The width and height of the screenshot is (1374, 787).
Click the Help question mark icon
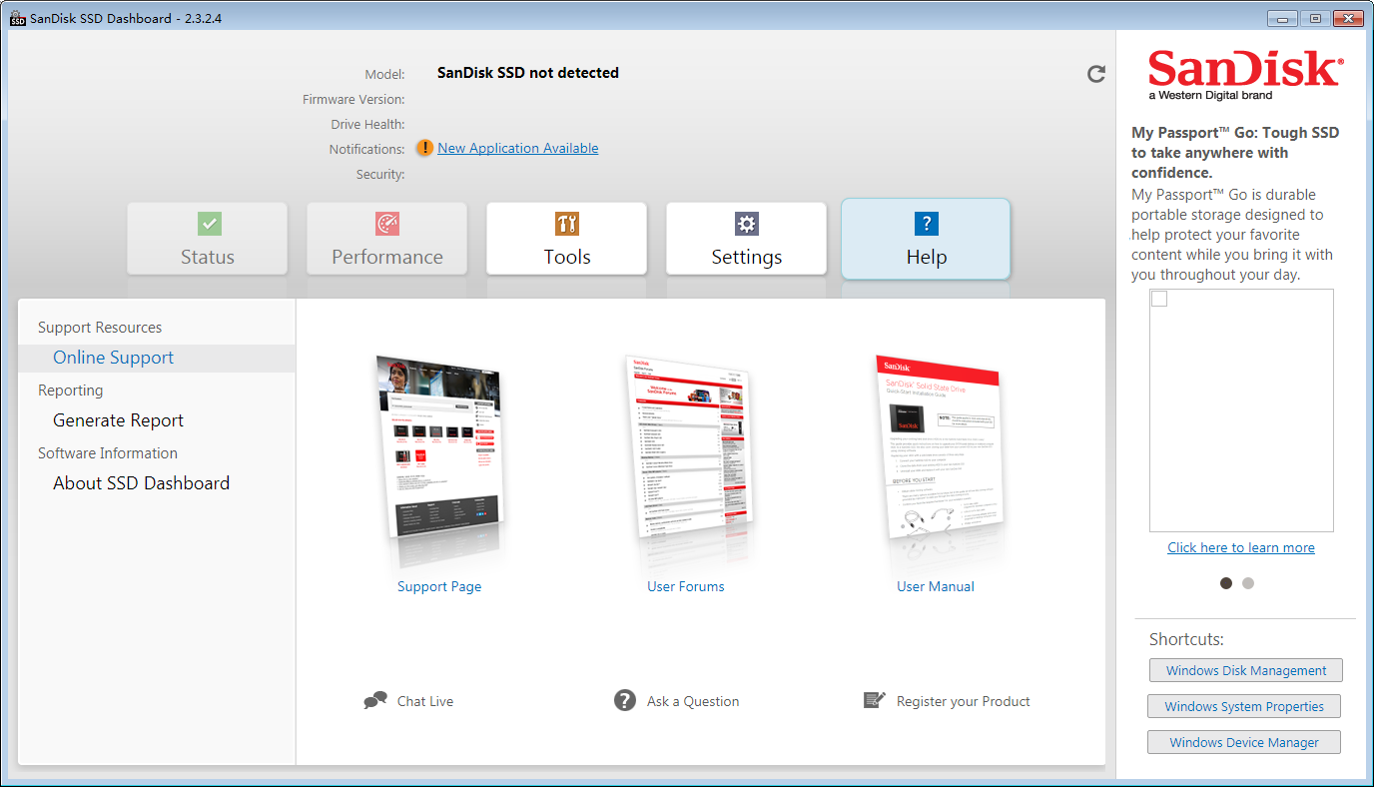(927, 224)
